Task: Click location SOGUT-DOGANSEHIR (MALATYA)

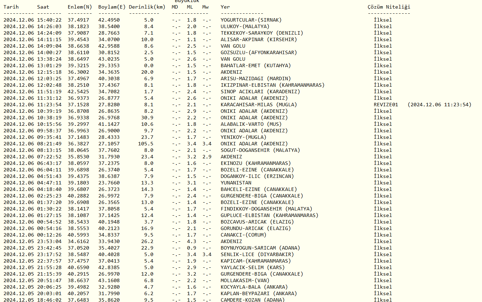Action: tap(260, 150)
